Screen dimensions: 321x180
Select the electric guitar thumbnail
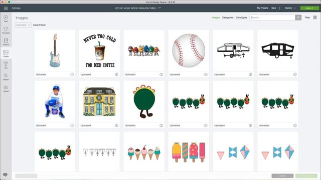click(55, 50)
